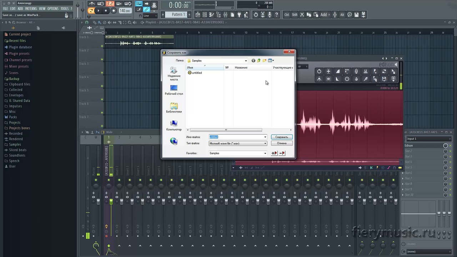
Task: Click the go back arrow in dialog
Action: pos(253,61)
